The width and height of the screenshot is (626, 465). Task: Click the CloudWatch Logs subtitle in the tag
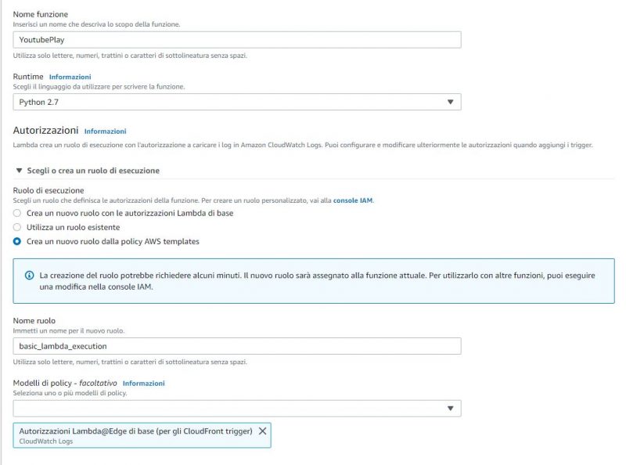point(46,441)
